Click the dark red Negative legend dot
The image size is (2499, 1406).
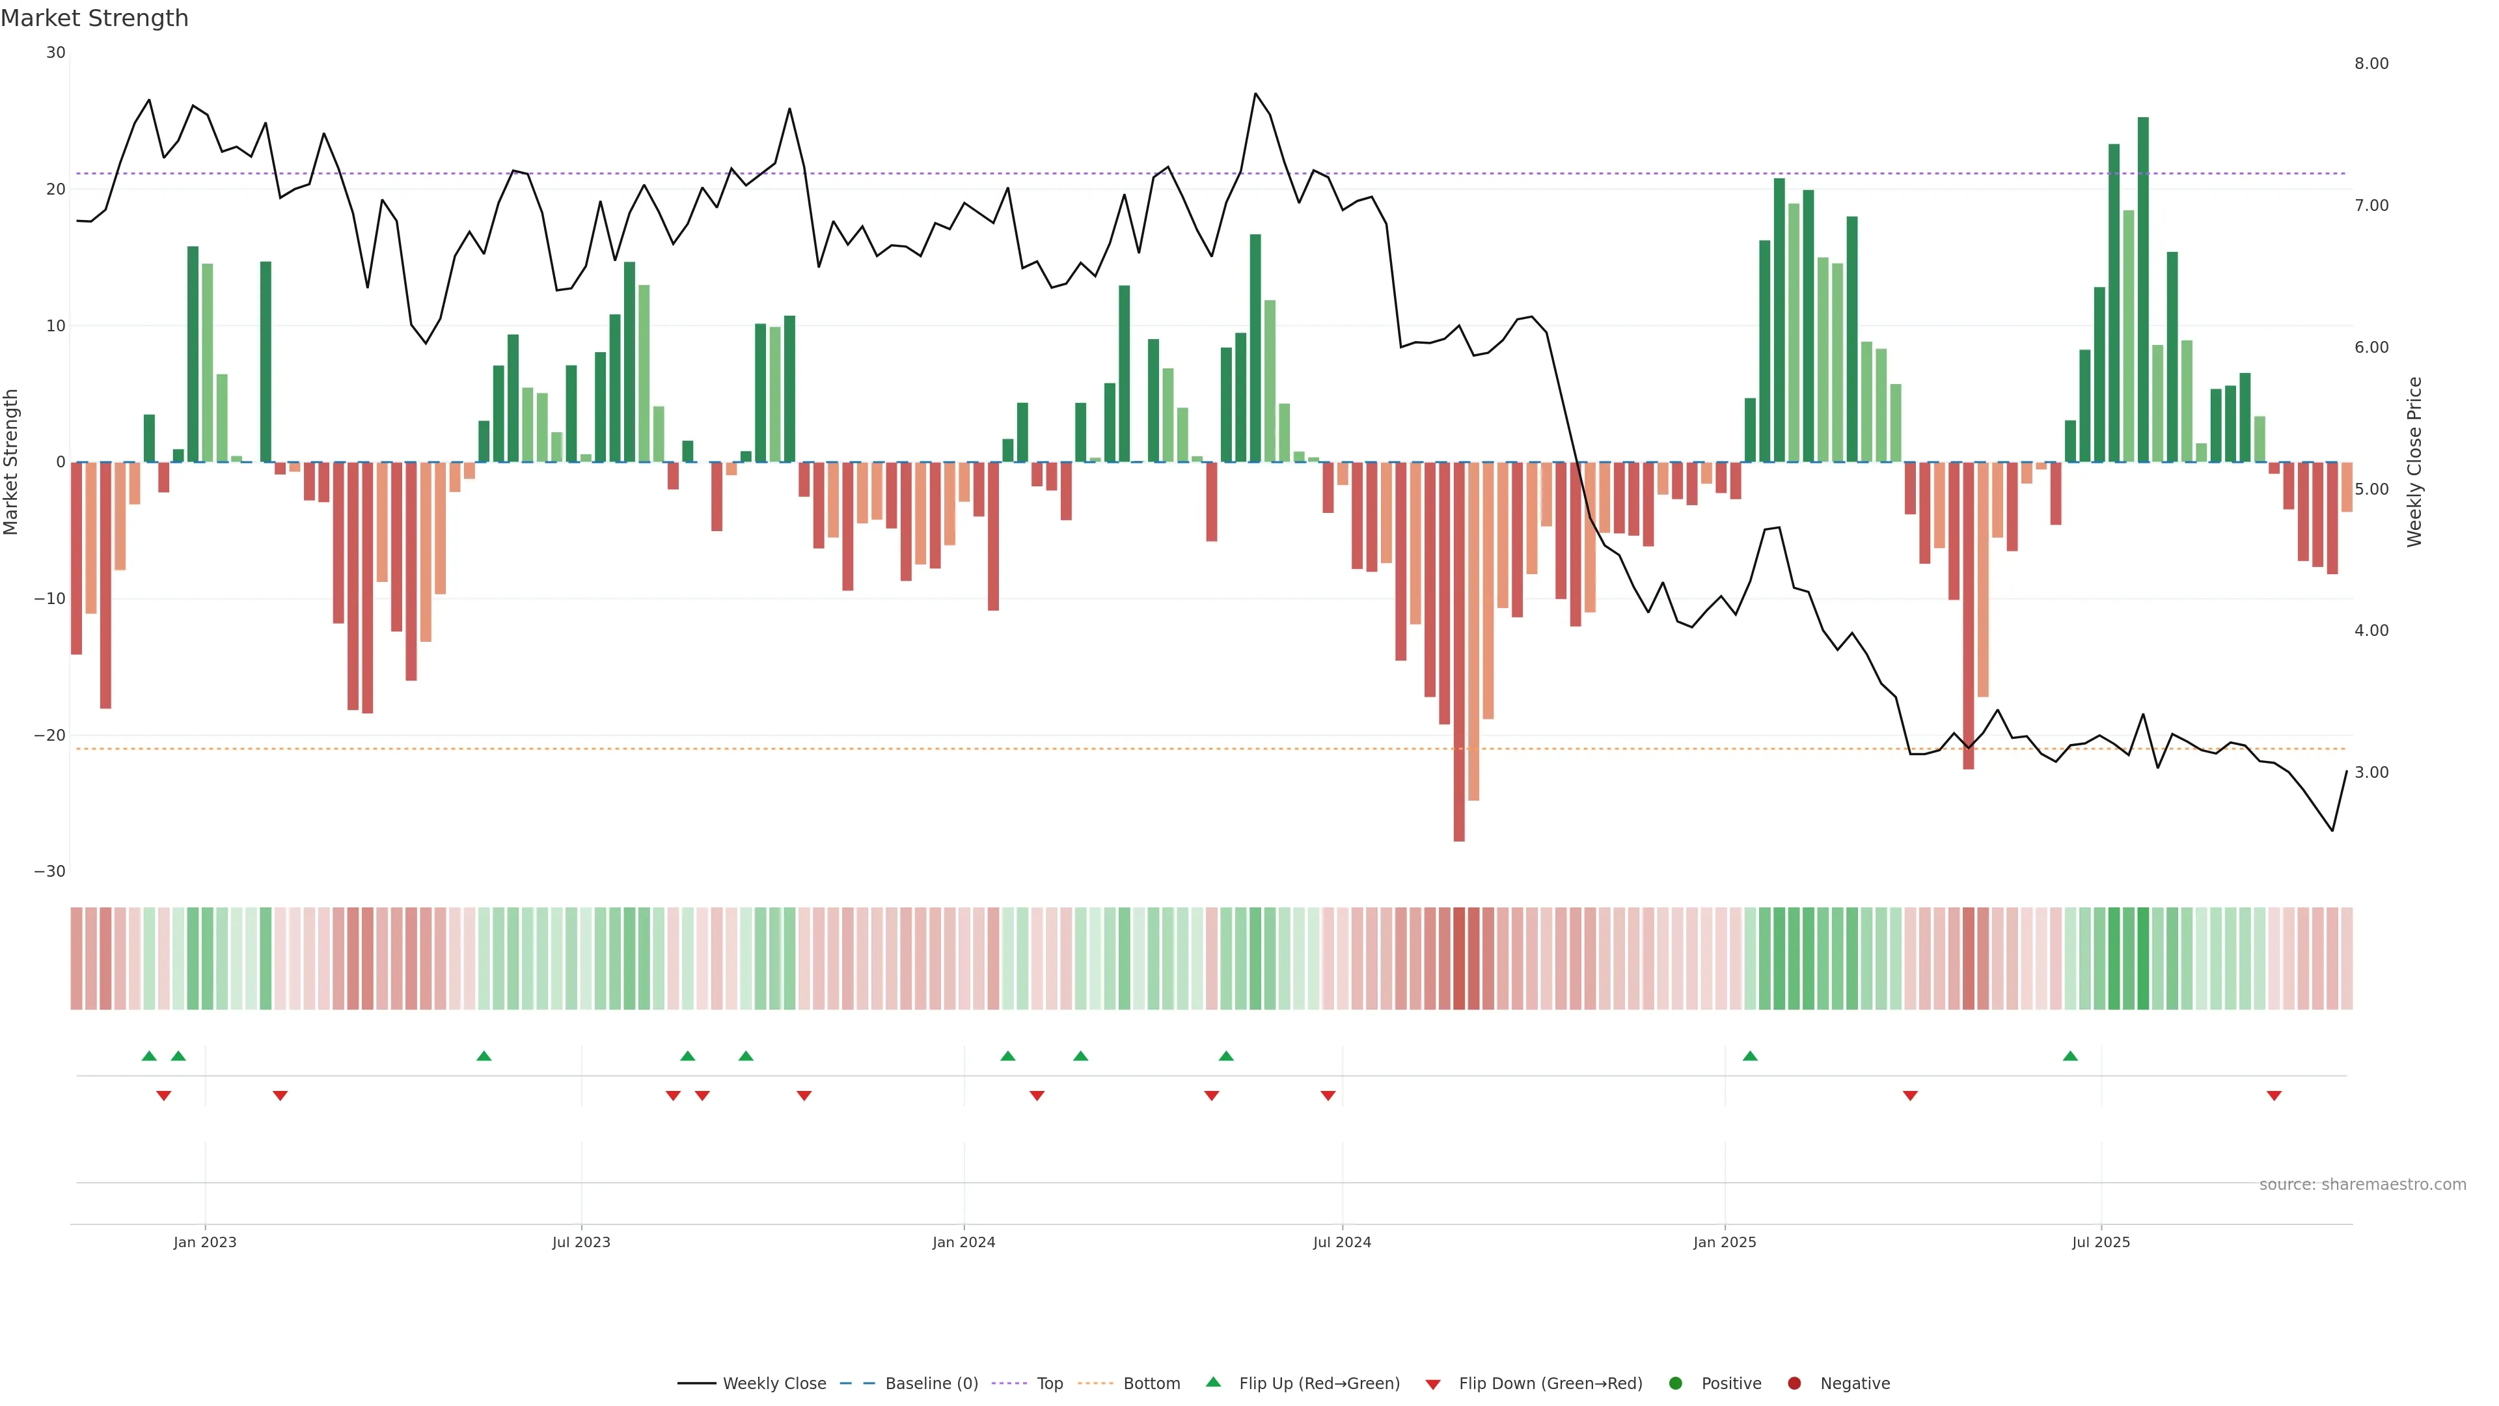(x=1794, y=1383)
